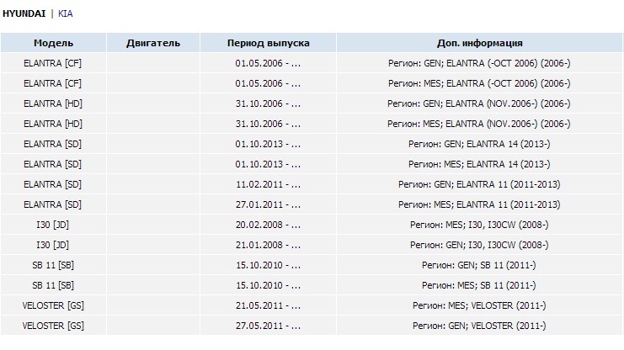The image size is (624, 350).
Task: Open I30 [JD] dated 20.02.2008
Action: (x=312, y=225)
